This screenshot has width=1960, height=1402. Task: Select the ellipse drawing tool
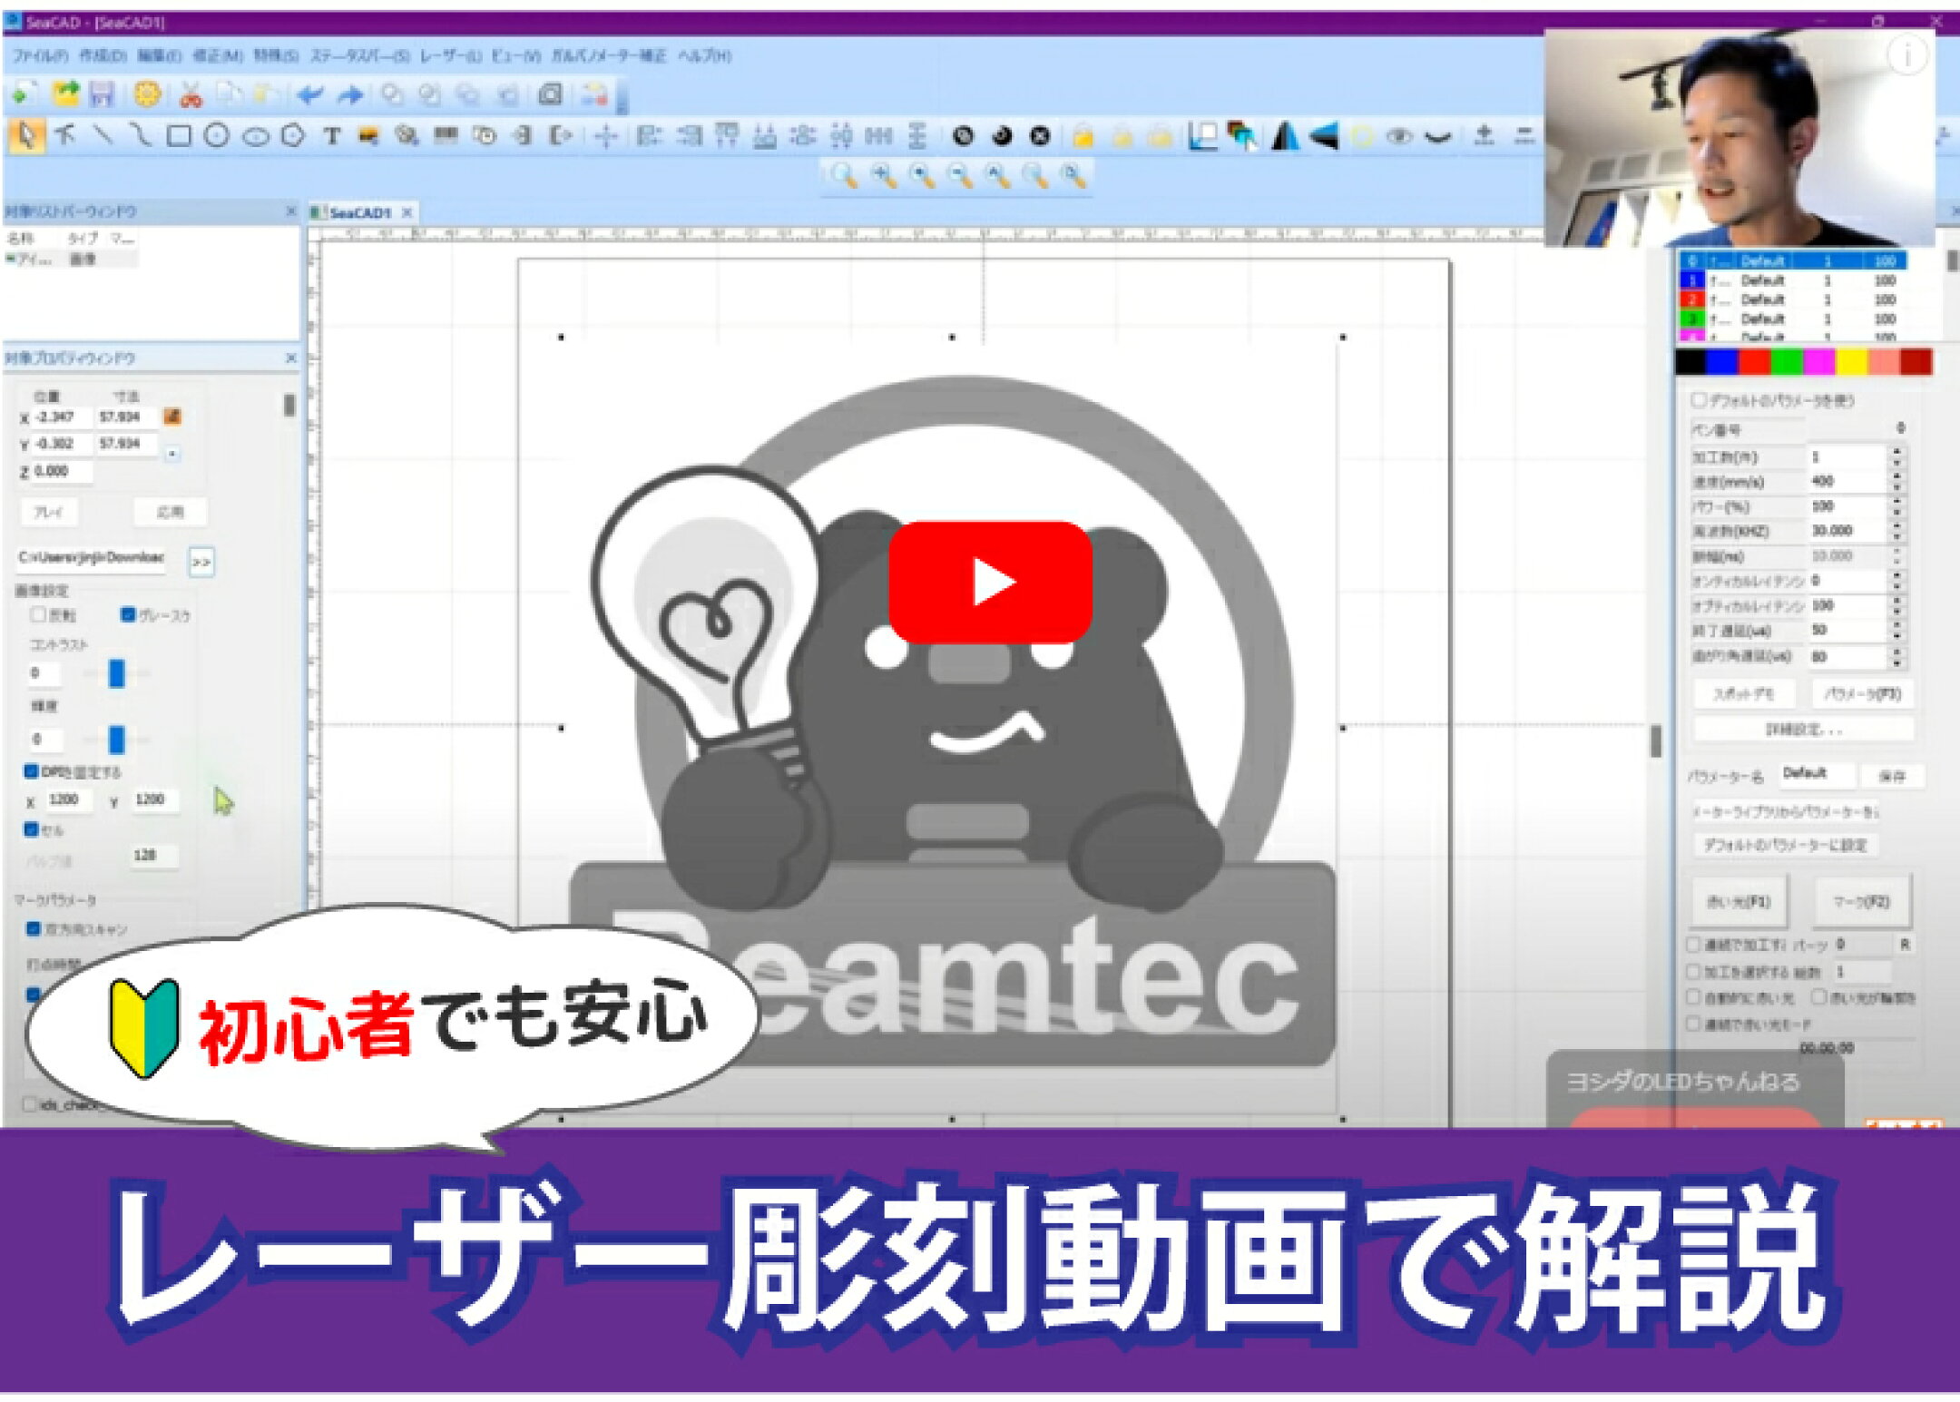255,137
